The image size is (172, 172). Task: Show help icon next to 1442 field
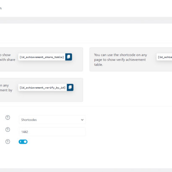[8, 130]
